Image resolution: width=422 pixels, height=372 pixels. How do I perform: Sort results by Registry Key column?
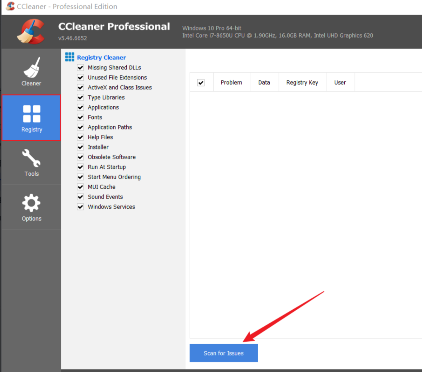coord(303,83)
